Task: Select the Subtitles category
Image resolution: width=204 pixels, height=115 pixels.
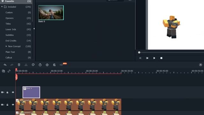Action: 10,35
